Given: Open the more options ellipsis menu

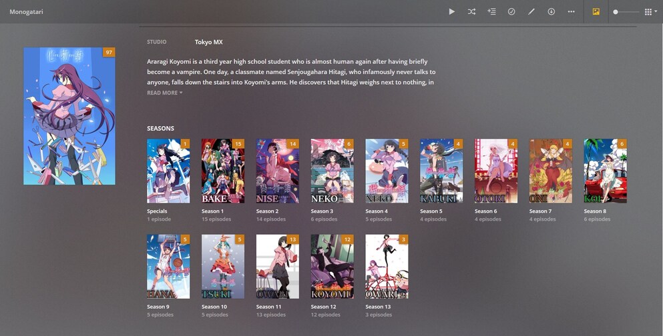Looking at the screenshot, I should click(x=572, y=12).
